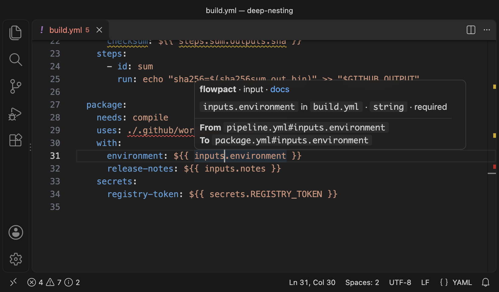Viewport: 499px width, 292px height.
Task: Open the notifications bell
Action: [x=486, y=282]
